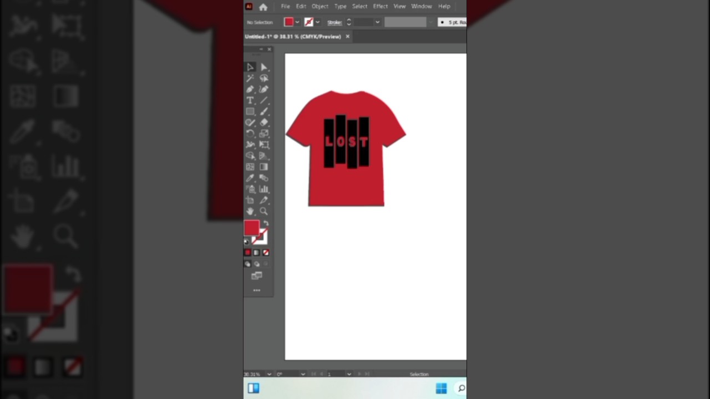Select the Blend tool
This screenshot has height=399, width=710.
pyautogui.click(x=264, y=178)
